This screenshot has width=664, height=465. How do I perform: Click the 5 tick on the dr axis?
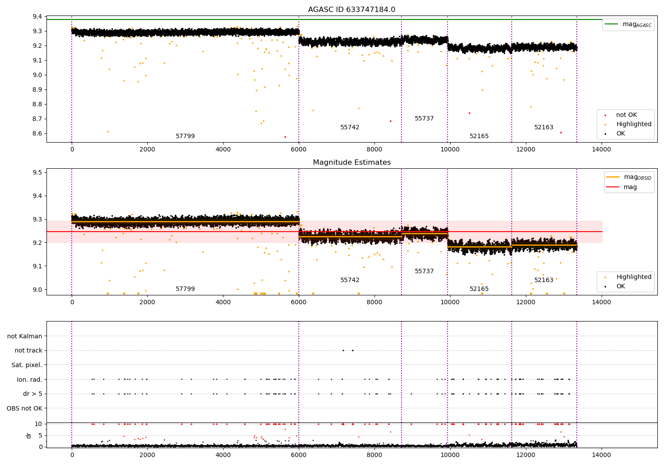click(x=41, y=435)
